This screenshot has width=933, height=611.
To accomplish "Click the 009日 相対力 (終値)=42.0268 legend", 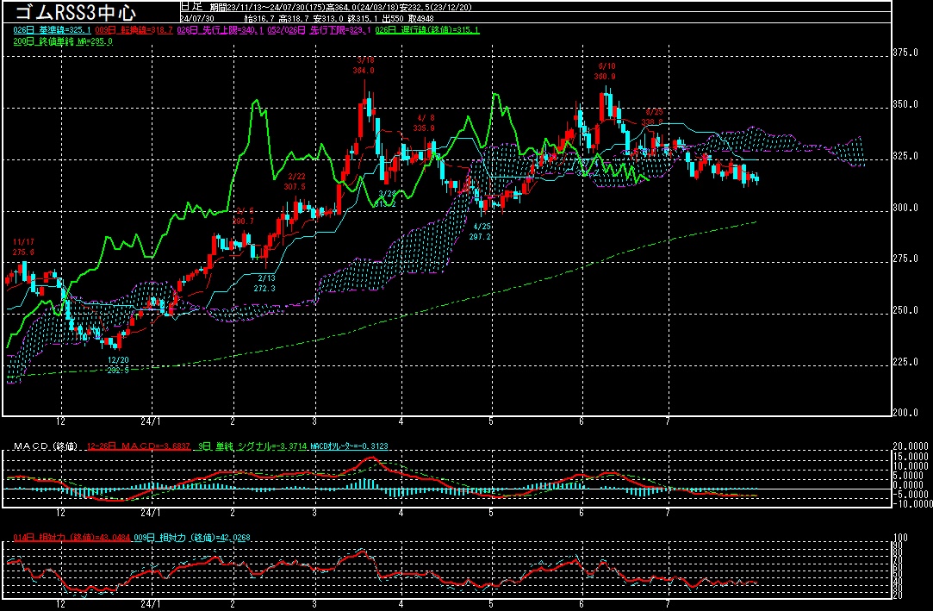I will (x=192, y=537).
